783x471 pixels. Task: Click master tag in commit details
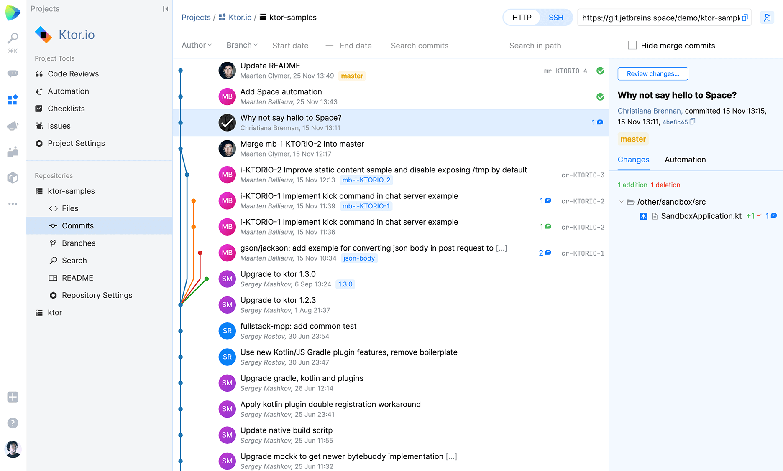[x=633, y=139]
